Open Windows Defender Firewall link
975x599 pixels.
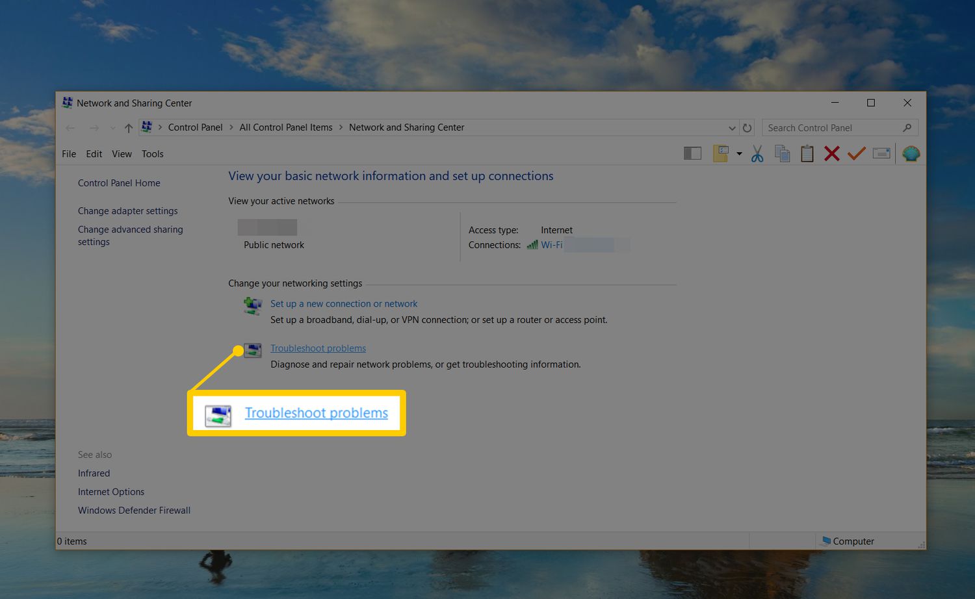point(134,511)
